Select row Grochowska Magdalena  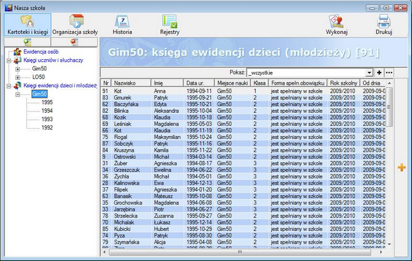pyautogui.click(x=244, y=203)
